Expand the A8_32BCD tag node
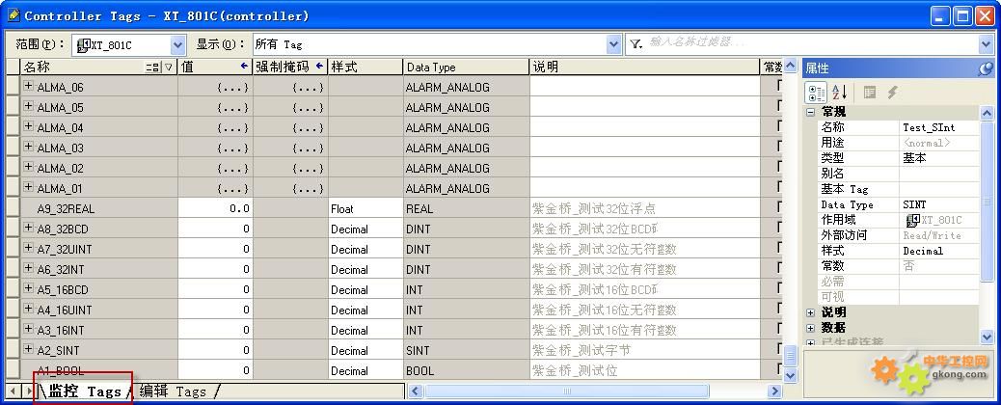The height and width of the screenshot is (405, 1001). 28,229
